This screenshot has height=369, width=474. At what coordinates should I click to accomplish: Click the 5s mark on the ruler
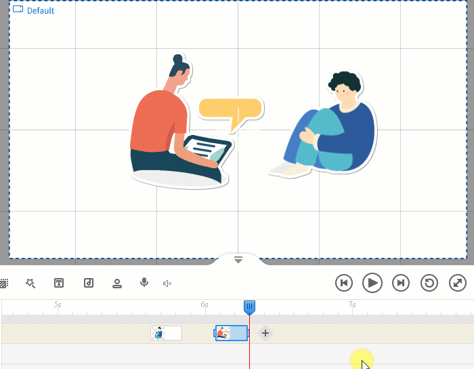tap(58, 305)
